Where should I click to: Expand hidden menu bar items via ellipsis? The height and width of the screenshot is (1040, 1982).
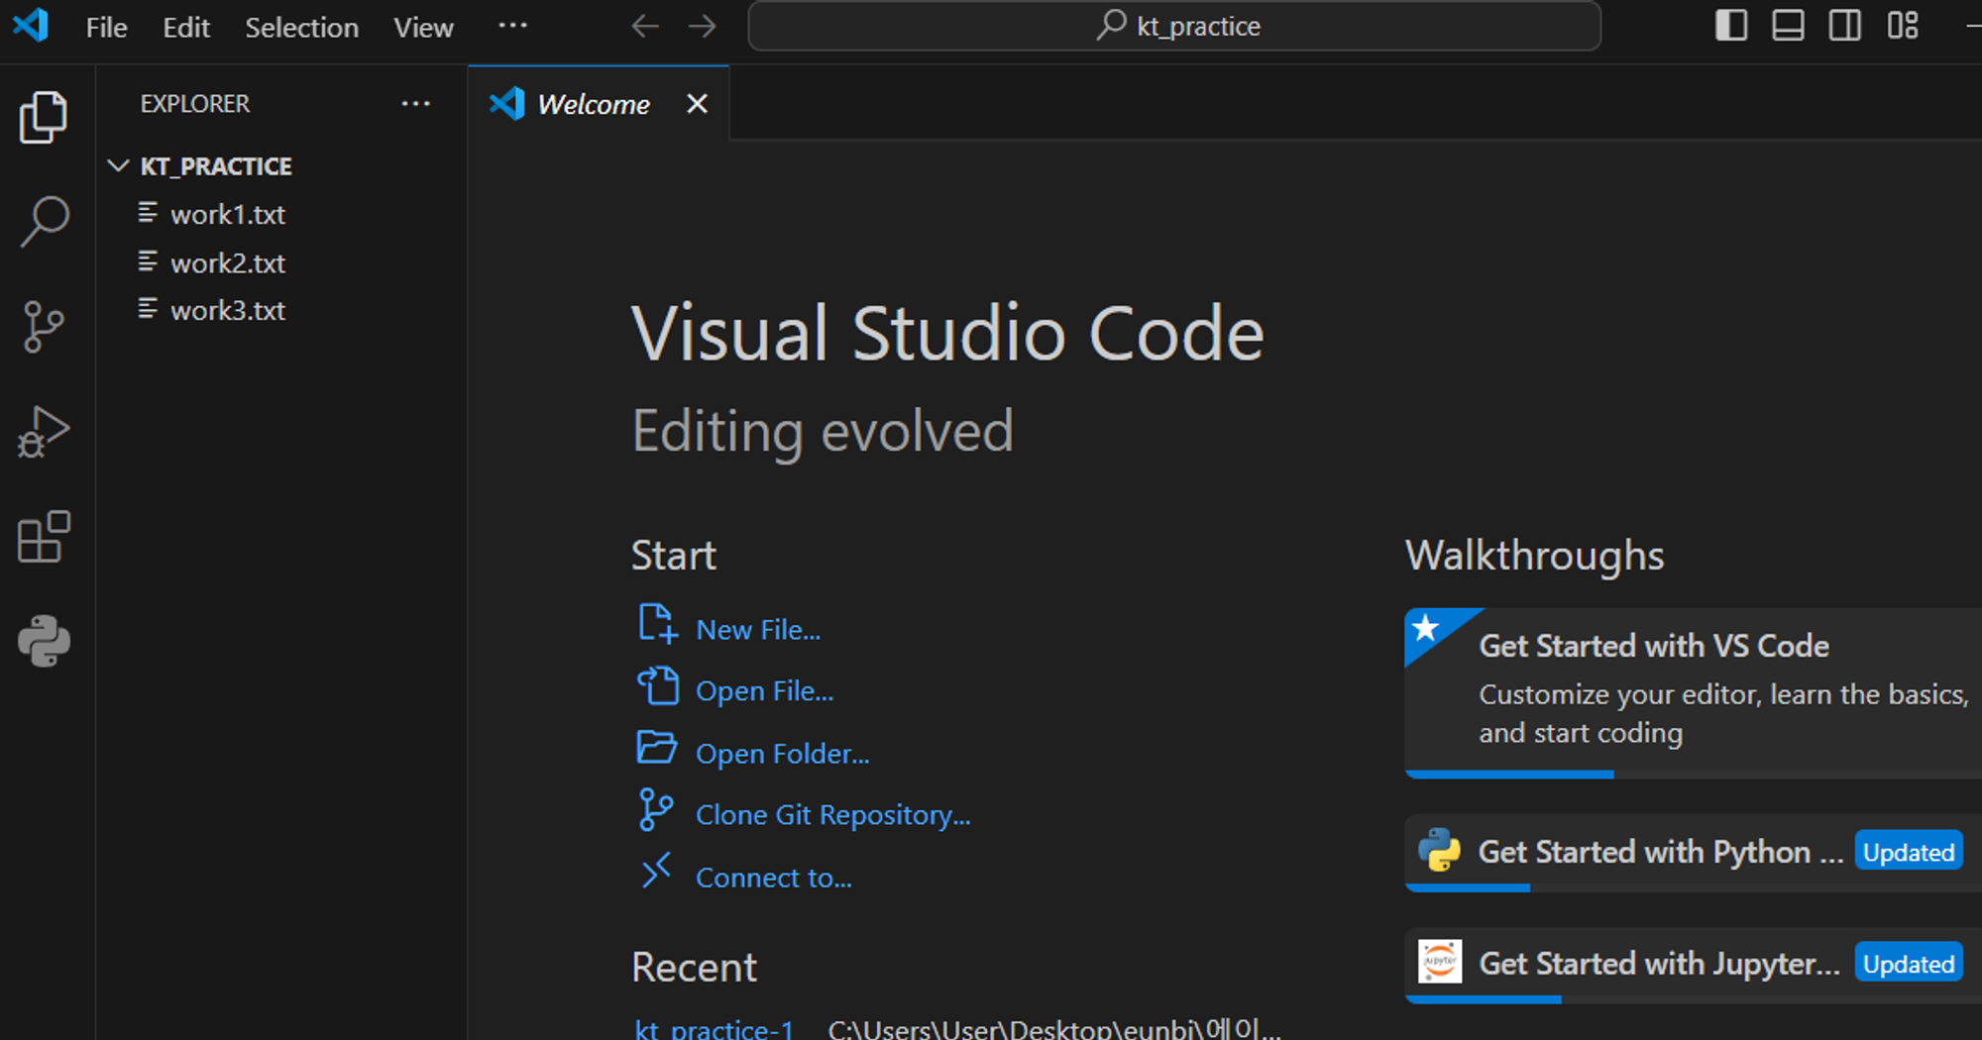pyautogui.click(x=512, y=26)
